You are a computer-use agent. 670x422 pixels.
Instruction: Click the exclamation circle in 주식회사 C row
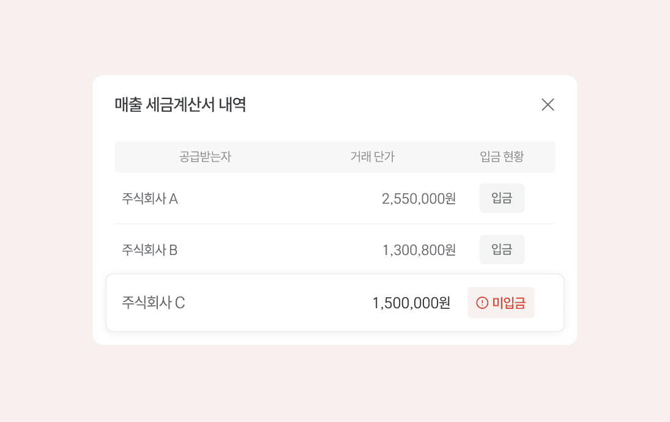coord(483,302)
